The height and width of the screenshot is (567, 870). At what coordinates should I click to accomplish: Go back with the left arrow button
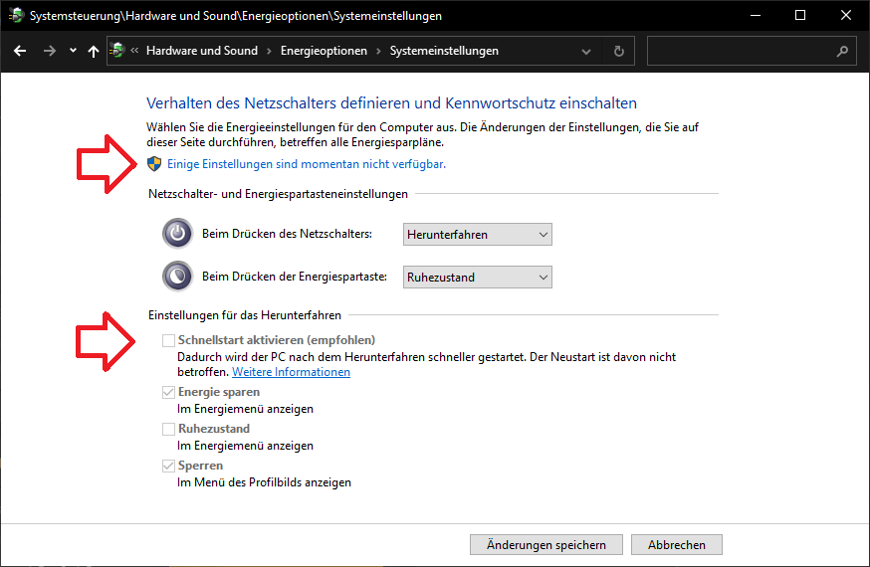click(20, 51)
